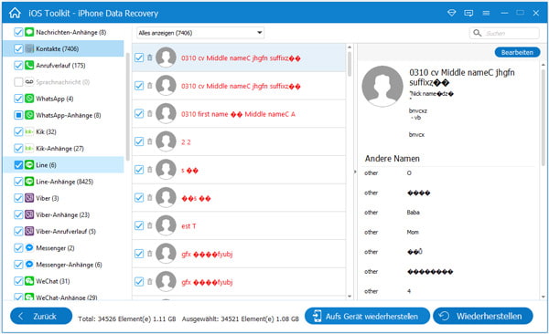Image resolution: width=549 pixels, height=334 pixels.
Task: Click the Viber-Anrufverlauf icon
Action: coord(29,231)
